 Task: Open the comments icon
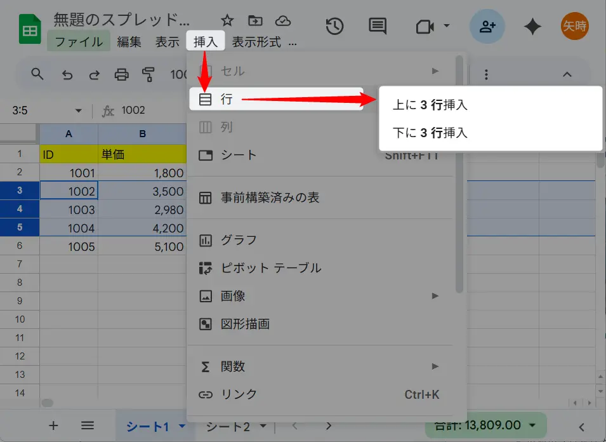378,26
